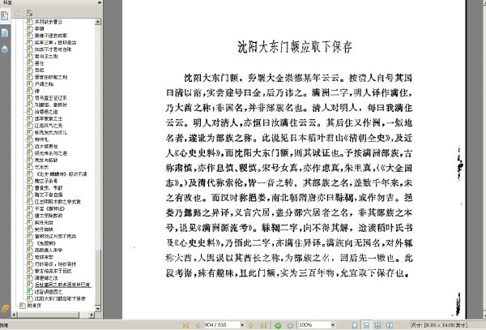Click the page number field showing 804 / 810
This screenshot has width=486, height=330.
[222, 325]
